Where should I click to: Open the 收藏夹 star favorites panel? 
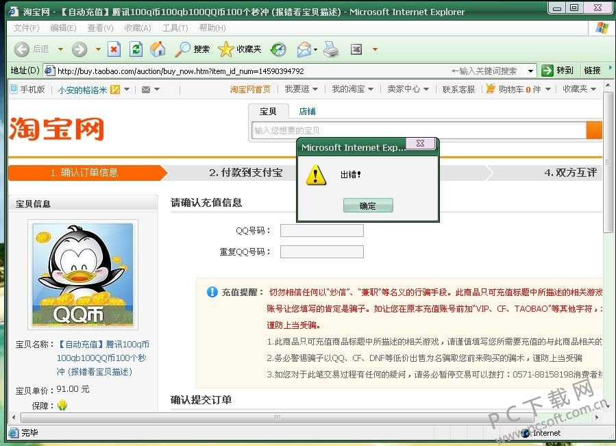[x=240, y=49]
